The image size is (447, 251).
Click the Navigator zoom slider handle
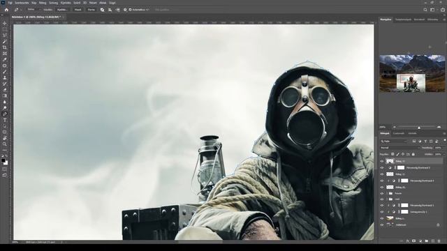(419, 128)
